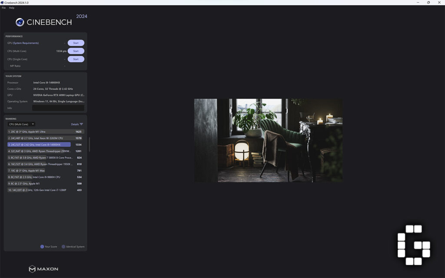The height and width of the screenshot is (278, 445).
Task: Click the GPU name NVIDIA GeForce RTX 4090
Action: [59, 95]
